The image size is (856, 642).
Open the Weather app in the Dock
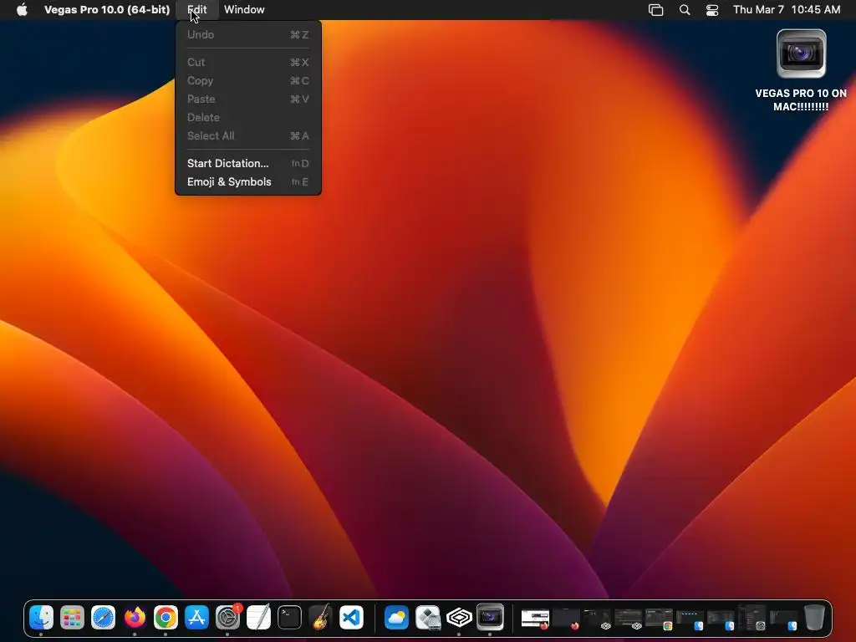(x=397, y=618)
